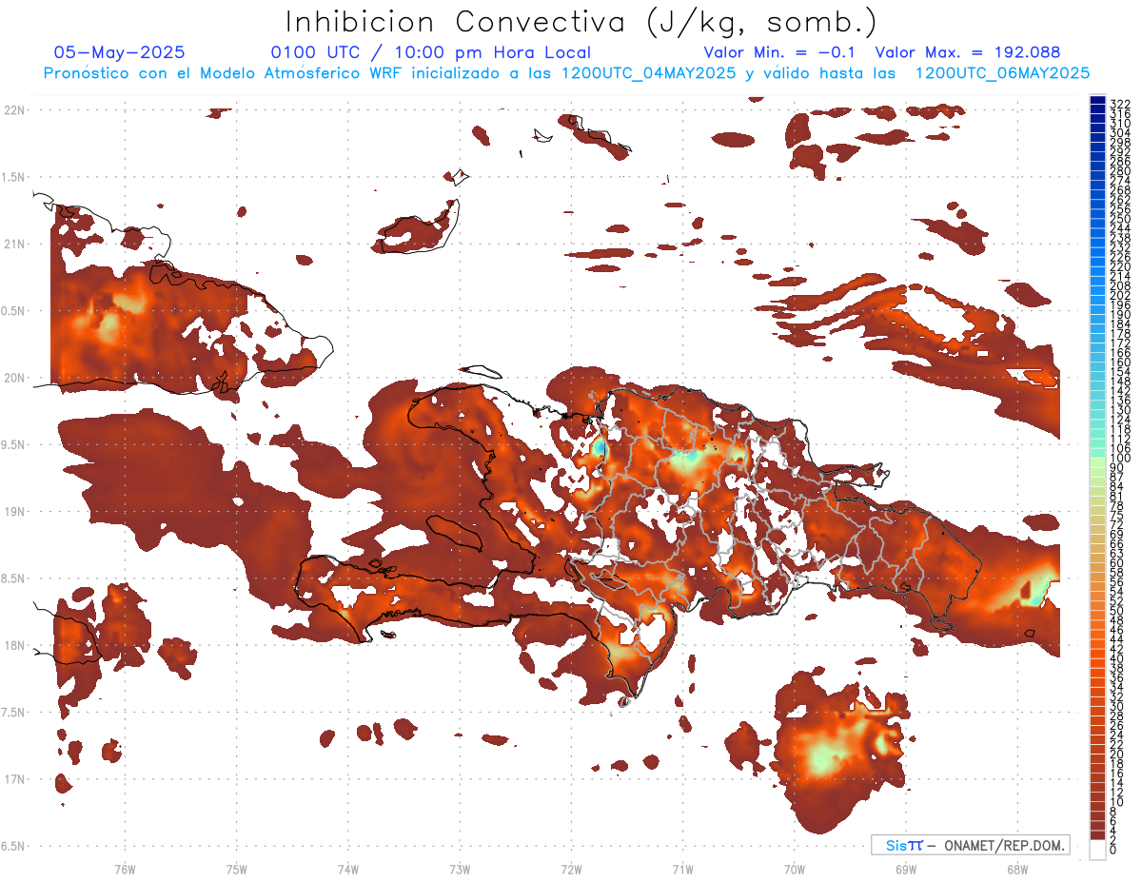This screenshot has height=882, width=1142.
Task: Click the "6.5N" latitude label
Action: [x=13, y=846]
